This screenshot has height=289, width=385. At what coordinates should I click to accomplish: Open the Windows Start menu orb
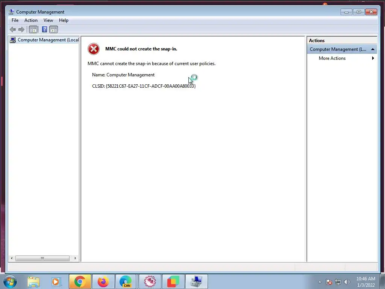coord(10,281)
